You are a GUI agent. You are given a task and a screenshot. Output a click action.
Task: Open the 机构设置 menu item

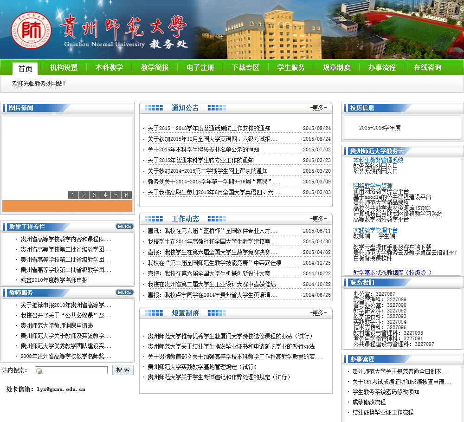coord(64,67)
